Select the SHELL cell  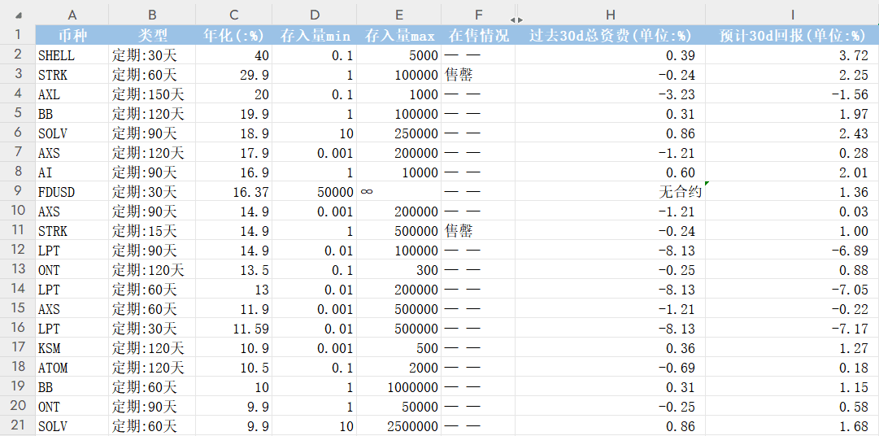pyautogui.click(x=72, y=55)
